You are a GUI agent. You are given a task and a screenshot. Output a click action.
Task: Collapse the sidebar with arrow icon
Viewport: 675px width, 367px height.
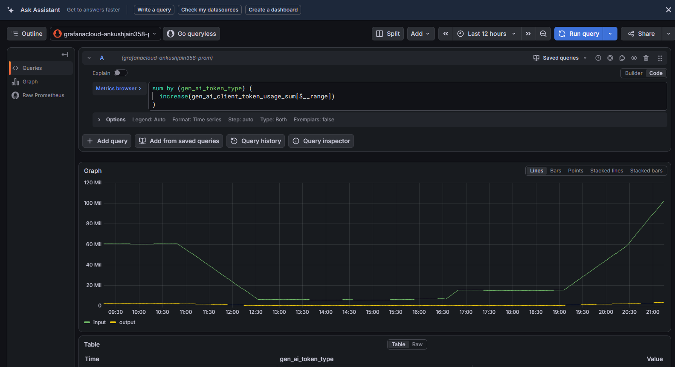tap(65, 54)
